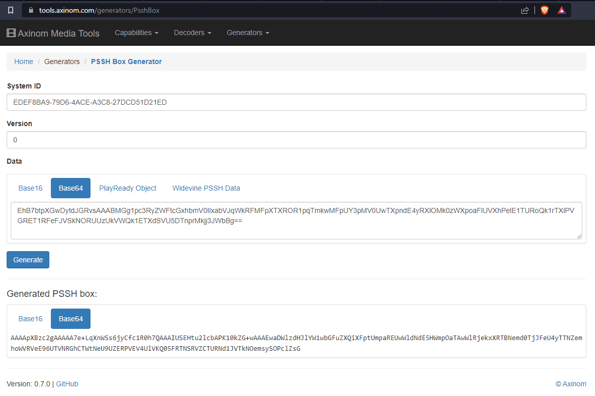
Task: Open the Generators dropdown menu
Action: (x=248, y=33)
